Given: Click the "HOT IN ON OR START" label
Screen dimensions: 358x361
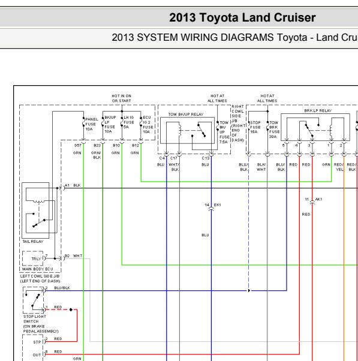Looking at the screenshot, I should [122, 98].
